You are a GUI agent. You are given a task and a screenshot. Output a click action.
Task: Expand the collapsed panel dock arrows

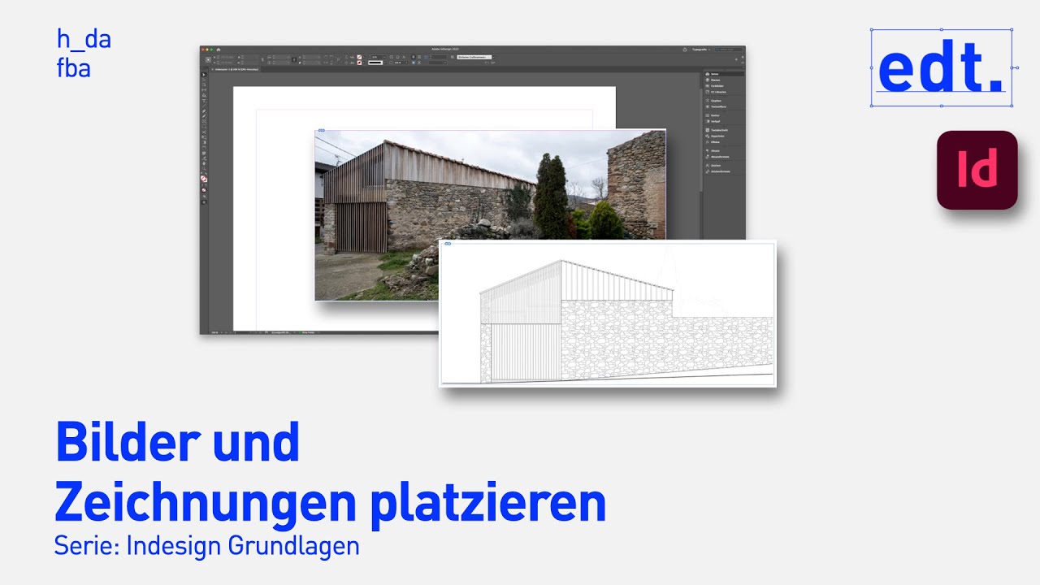(x=743, y=68)
